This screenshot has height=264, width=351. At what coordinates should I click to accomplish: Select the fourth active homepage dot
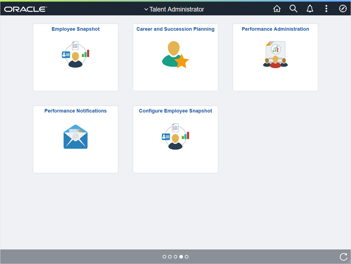tap(181, 257)
